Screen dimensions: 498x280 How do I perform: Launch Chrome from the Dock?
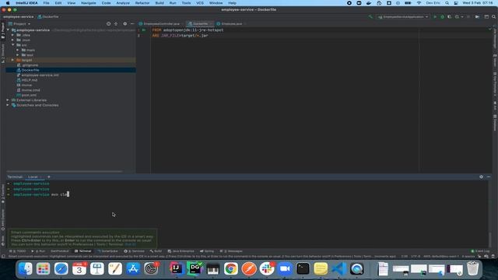[x=231, y=268]
